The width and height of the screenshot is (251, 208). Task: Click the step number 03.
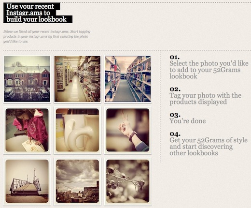pos(175,115)
